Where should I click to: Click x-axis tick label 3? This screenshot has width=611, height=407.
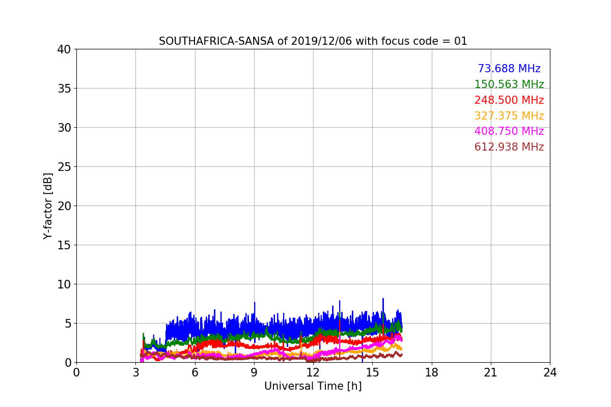click(x=136, y=372)
